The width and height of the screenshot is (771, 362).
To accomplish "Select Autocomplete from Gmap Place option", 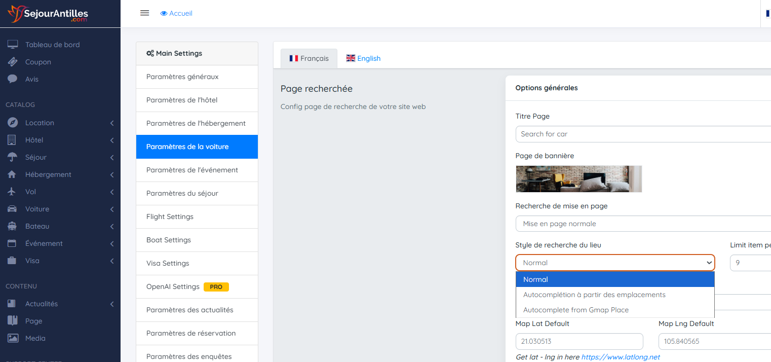I will [575, 310].
